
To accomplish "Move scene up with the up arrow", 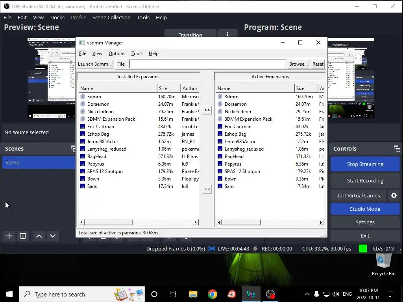I will click(x=39, y=236).
